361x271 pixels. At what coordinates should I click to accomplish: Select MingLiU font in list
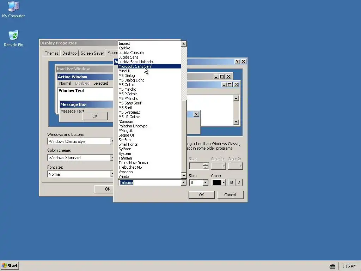tap(149, 71)
